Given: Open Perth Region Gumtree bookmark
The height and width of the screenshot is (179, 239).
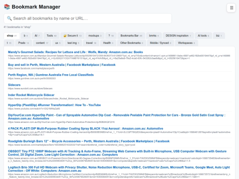Looking at the screenshot, I should click(51, 75).
